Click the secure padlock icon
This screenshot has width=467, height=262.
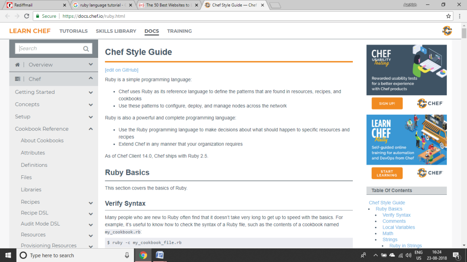tap(37, 16)
